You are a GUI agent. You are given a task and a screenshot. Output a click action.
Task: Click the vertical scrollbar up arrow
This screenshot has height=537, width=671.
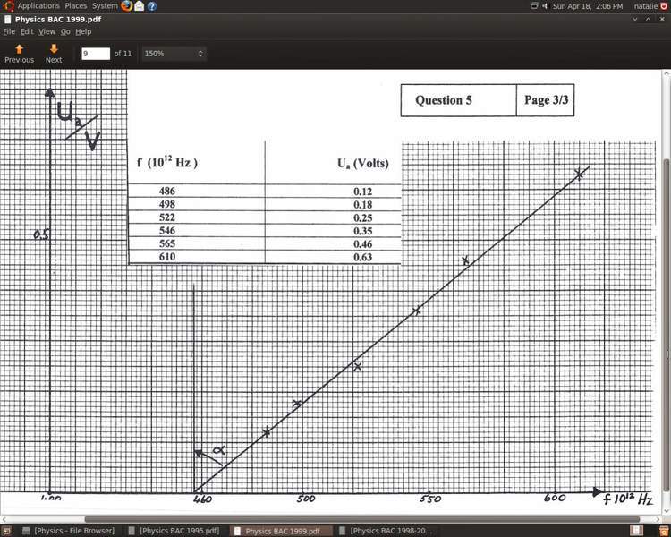[x=667, y=73]
